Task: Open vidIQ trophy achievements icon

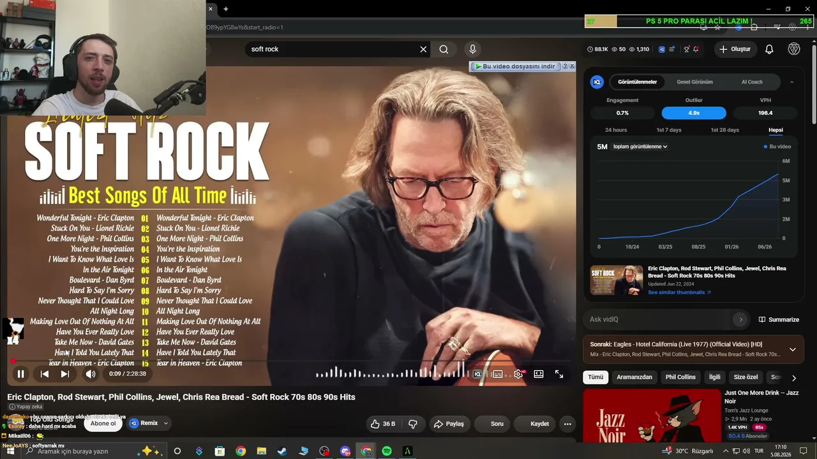Action: (x=686, y=49)
